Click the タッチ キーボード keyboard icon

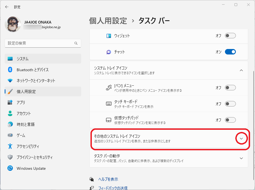pos(109,104)
